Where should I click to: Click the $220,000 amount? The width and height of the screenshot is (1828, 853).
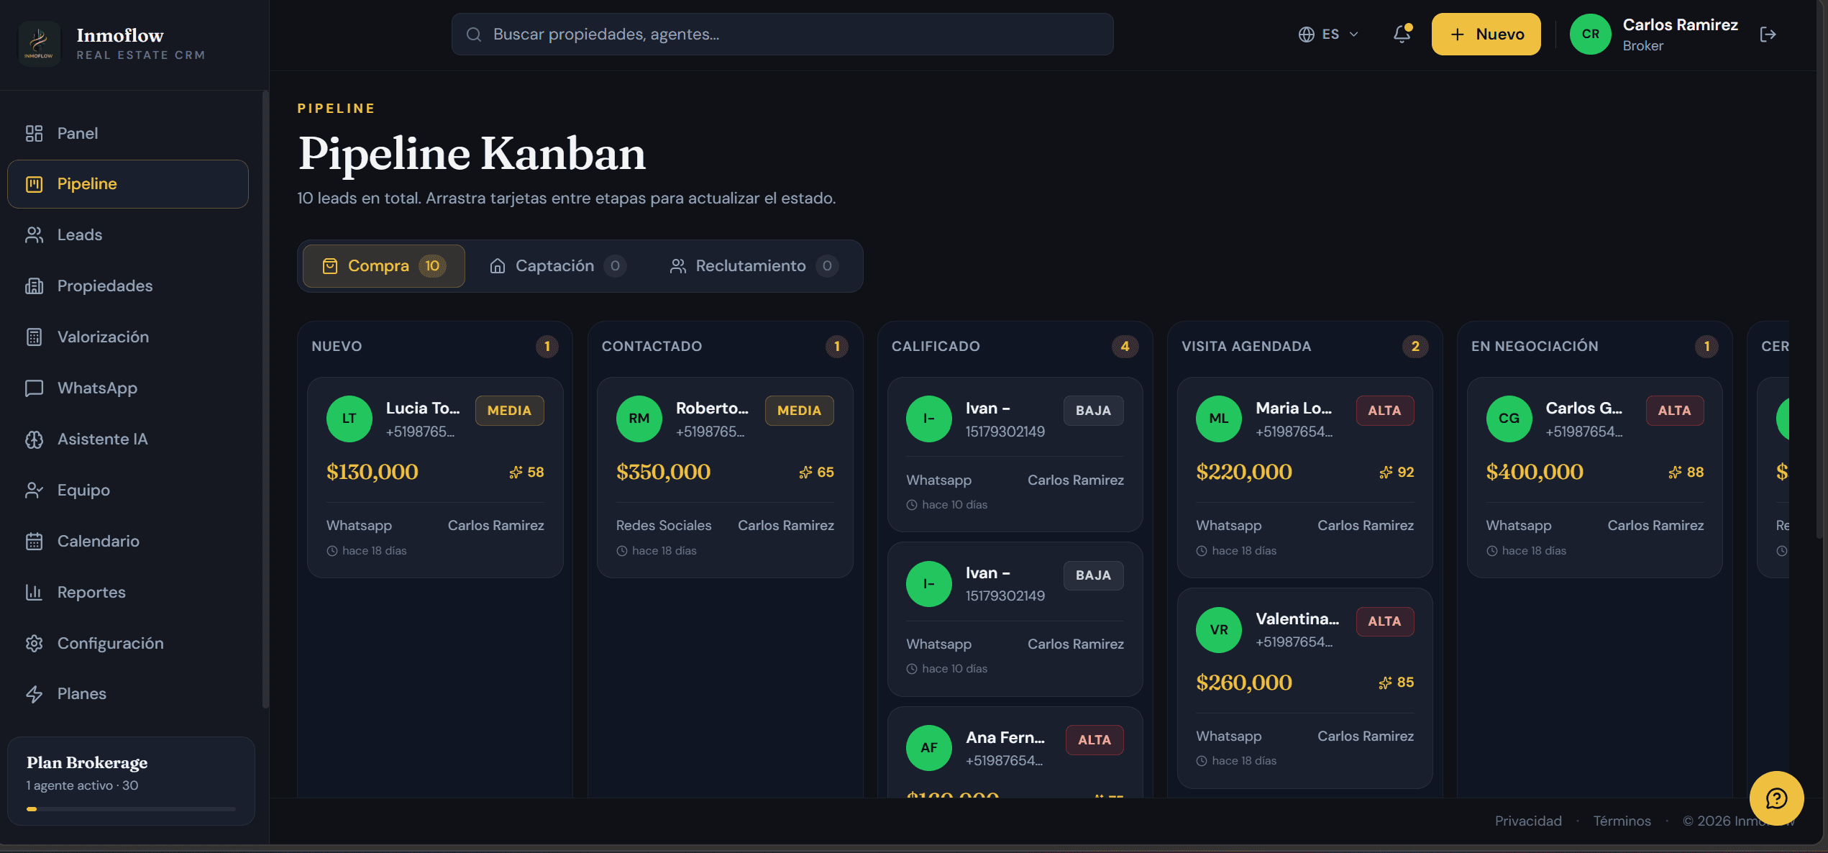[x=1243, y=472]
